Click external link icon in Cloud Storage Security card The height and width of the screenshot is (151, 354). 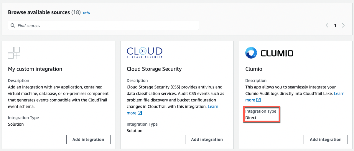(x=140, y=113)
